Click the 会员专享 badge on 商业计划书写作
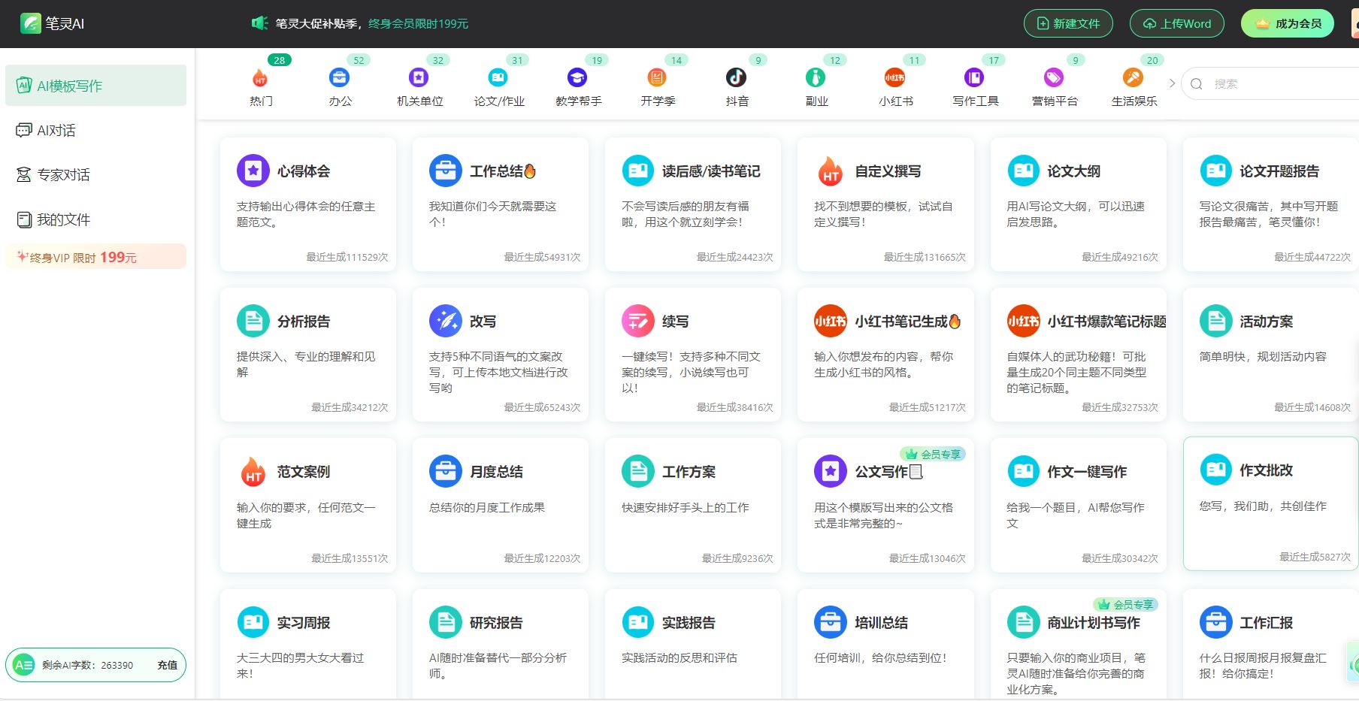The height and width of the screenshot is (701, 1359). tap(1125, 604)
